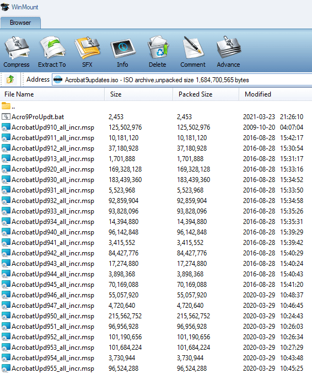Click the Delete recycle bin icon
This screenshot has height=379, width=312.
point(158,47)
